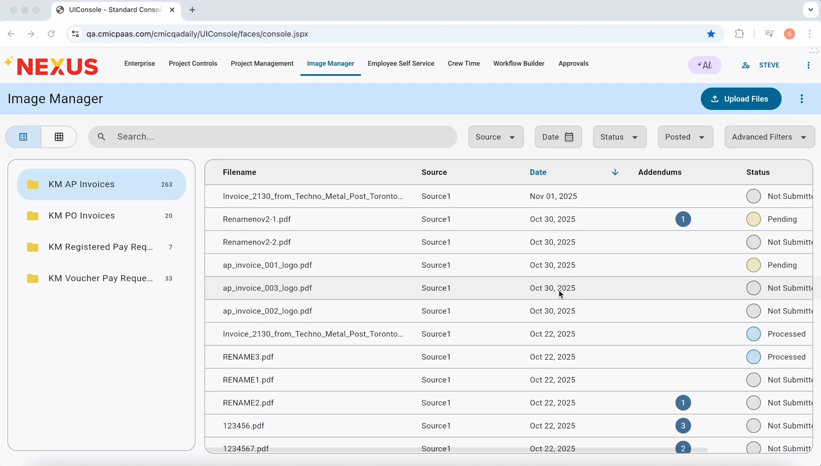Image resolution: width=821 pixels, height=466 pixels.
Task: Go back in browser history
Action: pyautogui.click(x=11, y=34)
